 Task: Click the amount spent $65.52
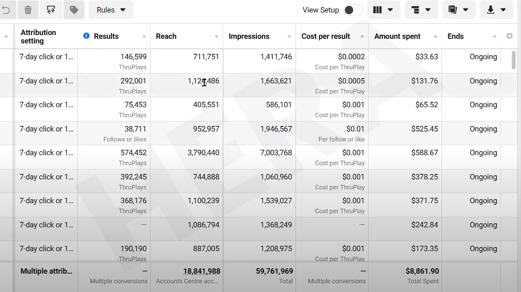click(x=426, y=105)
